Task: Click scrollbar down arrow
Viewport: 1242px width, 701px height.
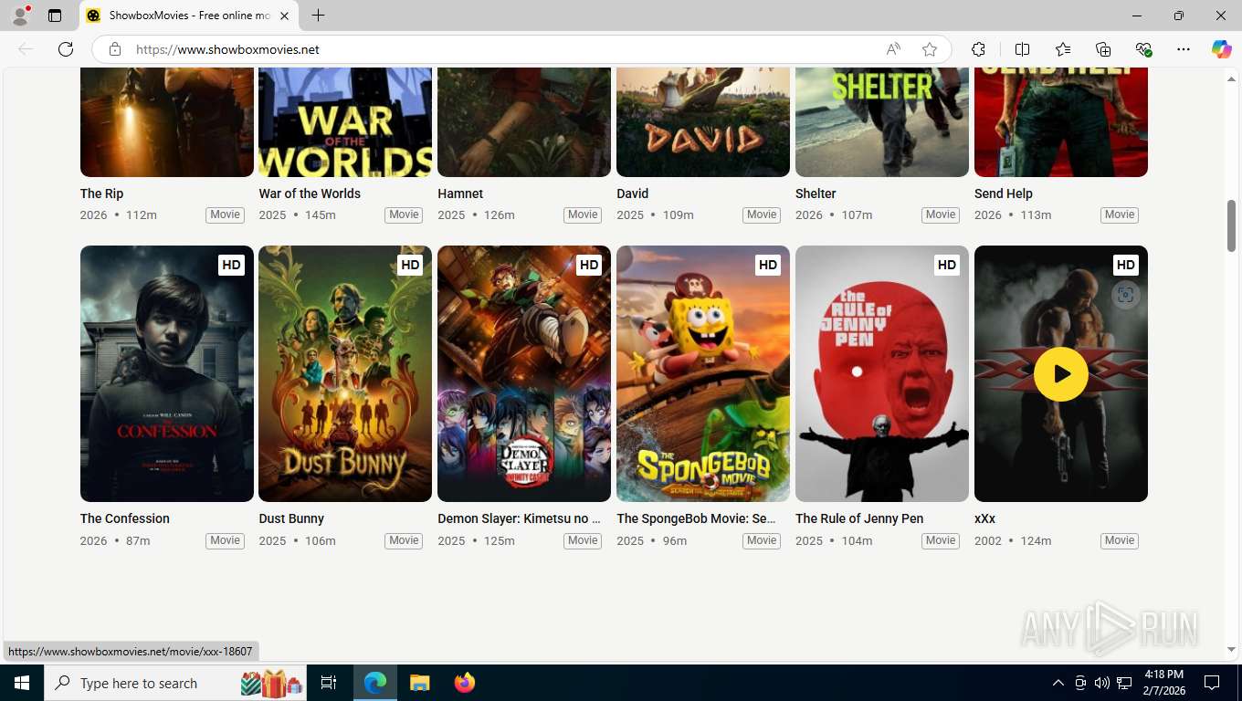Action: pyautogui.click(x=1231, y=650)
